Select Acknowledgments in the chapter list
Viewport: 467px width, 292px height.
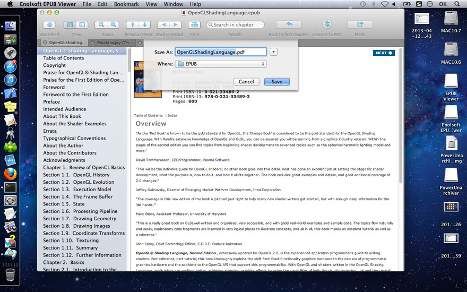(64, 160)
